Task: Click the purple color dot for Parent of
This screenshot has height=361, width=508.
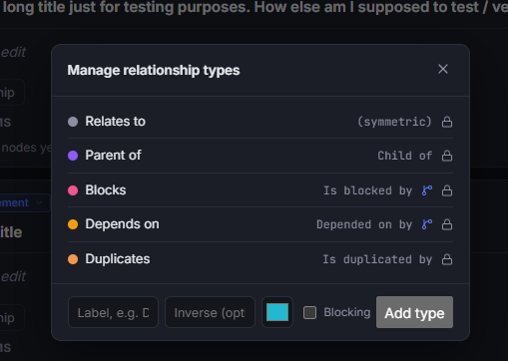Action: pyautogui.click(x=73, y=156)
